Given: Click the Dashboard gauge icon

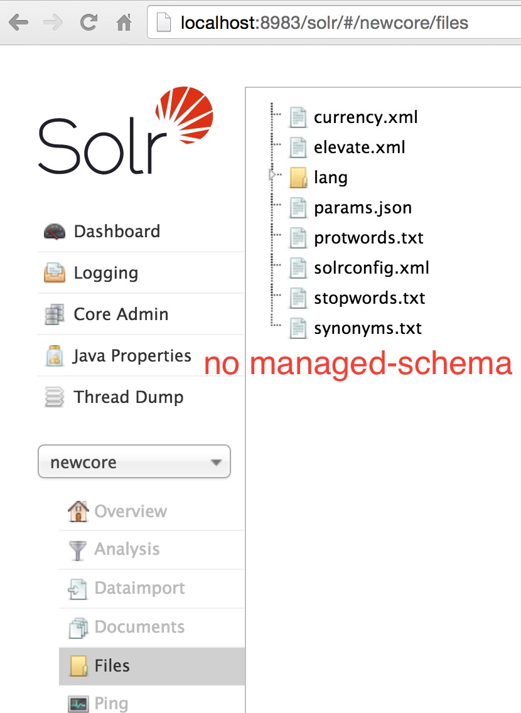Looking at the screenshot, I should pos(55,232).
